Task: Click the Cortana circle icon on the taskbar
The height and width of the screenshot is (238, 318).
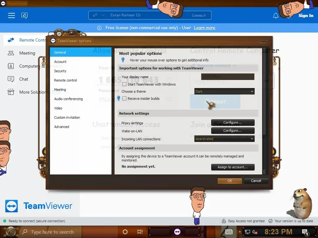Action: pos(125,232)
